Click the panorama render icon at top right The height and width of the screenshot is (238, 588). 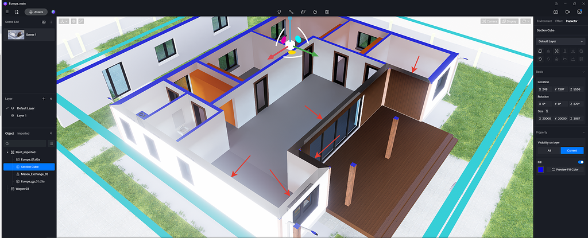click(x=579, y=12)
